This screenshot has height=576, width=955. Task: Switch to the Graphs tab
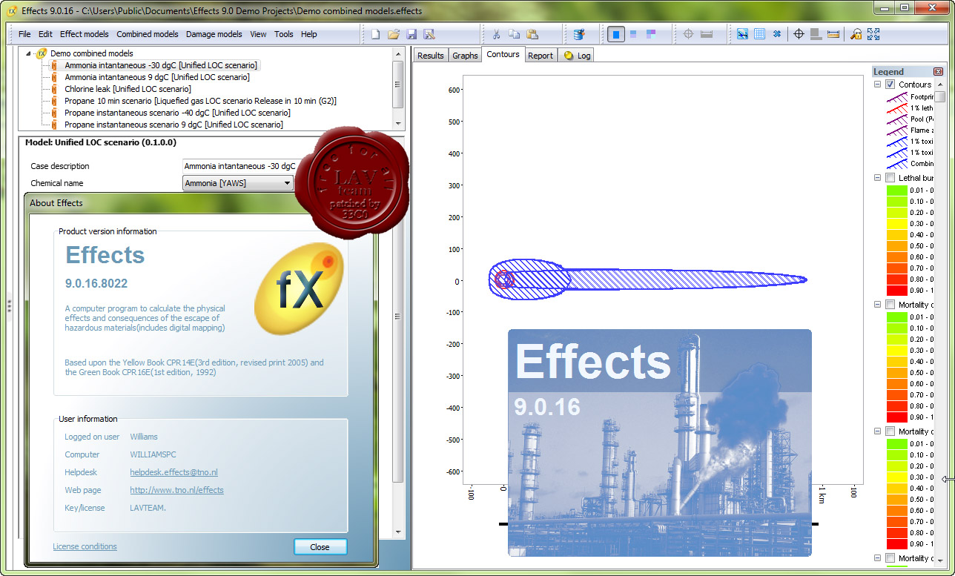[x=465, y=56]
